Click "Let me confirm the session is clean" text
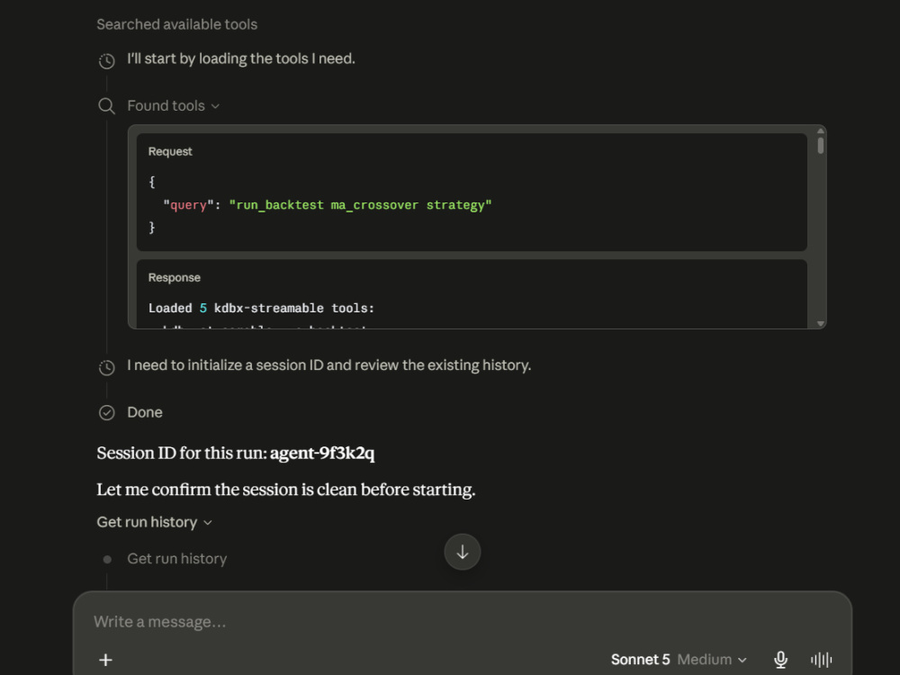 point(286,490)
